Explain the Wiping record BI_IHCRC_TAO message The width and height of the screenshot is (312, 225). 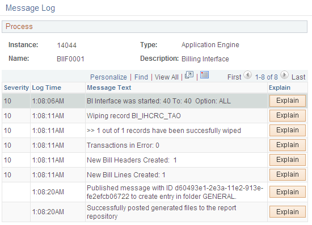288,115
